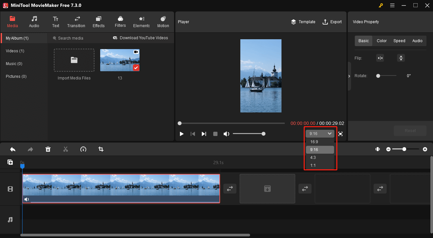Mute the player volume icon
Image resolution: width=433 pixels, height=238 pixels.
tap(226, 134)
